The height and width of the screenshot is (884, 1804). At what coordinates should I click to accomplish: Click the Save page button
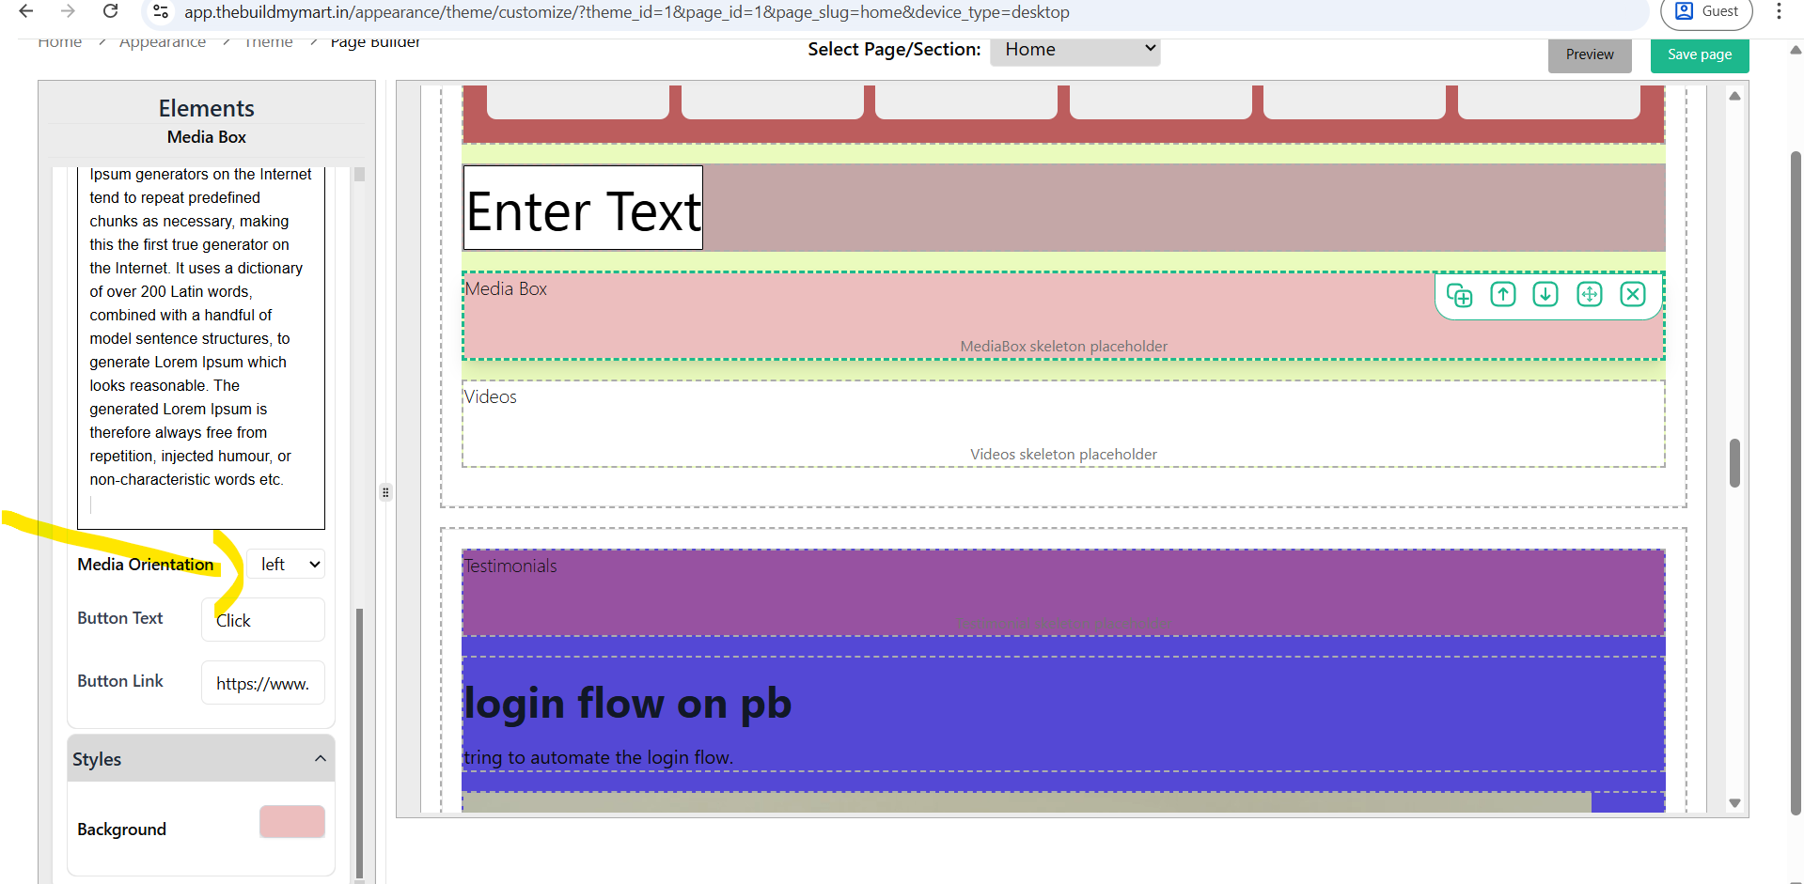[x=1700, y=54]
